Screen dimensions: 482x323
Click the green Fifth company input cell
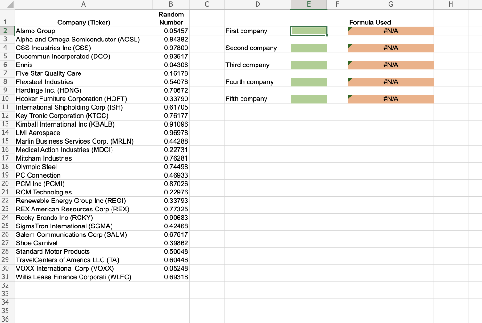coord(309,99)
